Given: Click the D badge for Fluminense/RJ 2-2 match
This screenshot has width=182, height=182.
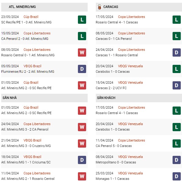Looking at the screenshot, I should point(82,69).
